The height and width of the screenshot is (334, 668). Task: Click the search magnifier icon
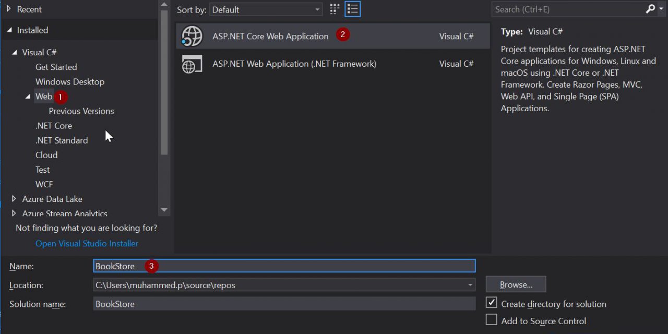650,9
